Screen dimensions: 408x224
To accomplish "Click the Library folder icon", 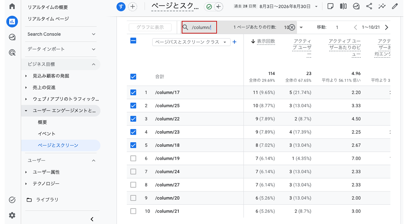I will (x=29, y=200).
